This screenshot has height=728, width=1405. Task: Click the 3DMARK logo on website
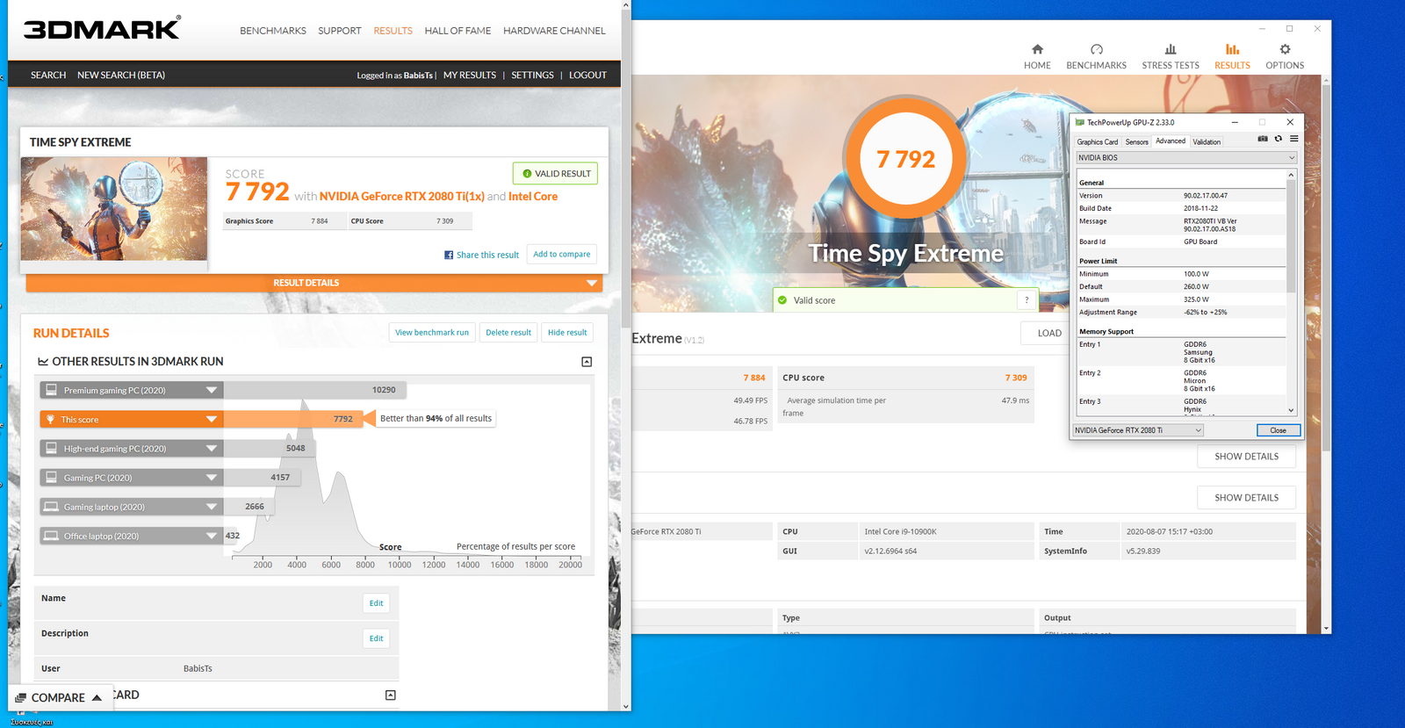click(x=102, y=28)
